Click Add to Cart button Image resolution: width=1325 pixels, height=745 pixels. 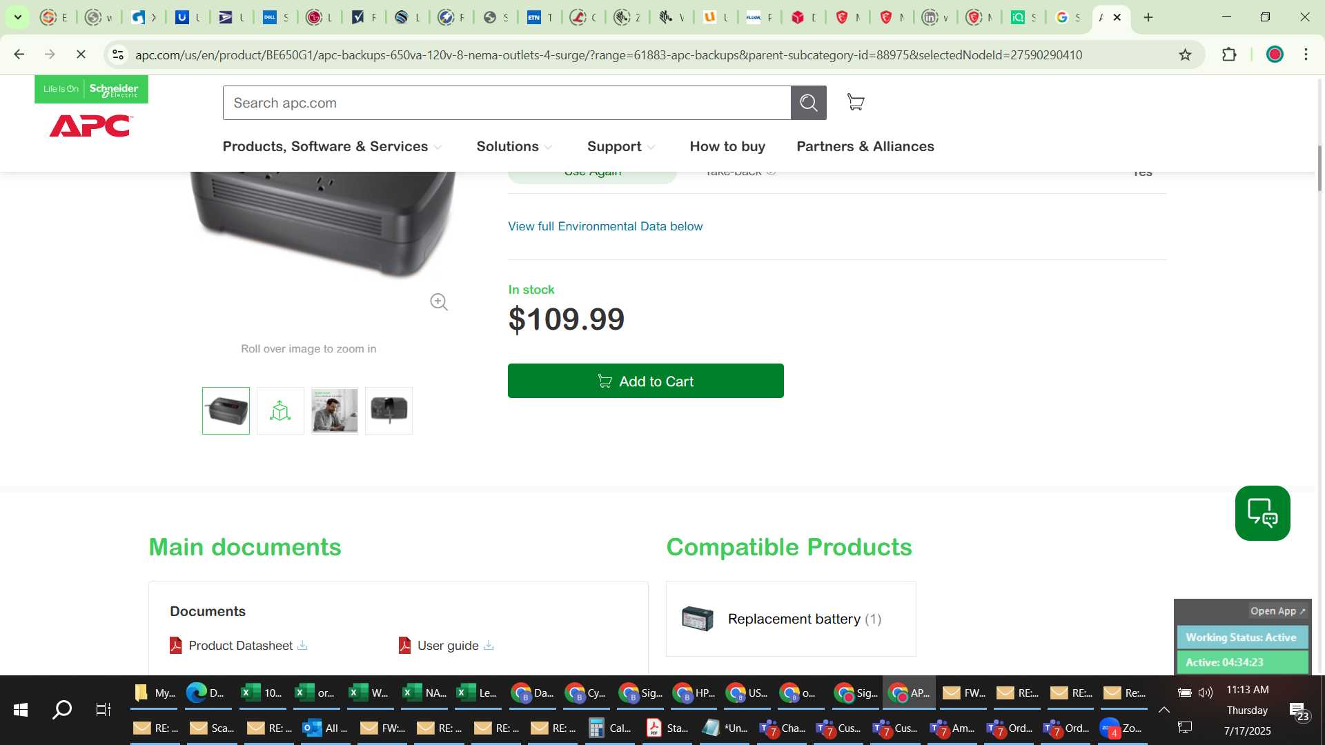coord(646,381)
